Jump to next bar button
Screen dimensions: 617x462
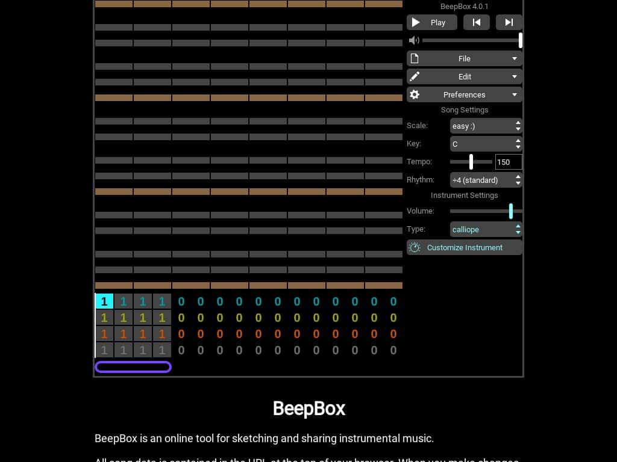coord(509,22)
